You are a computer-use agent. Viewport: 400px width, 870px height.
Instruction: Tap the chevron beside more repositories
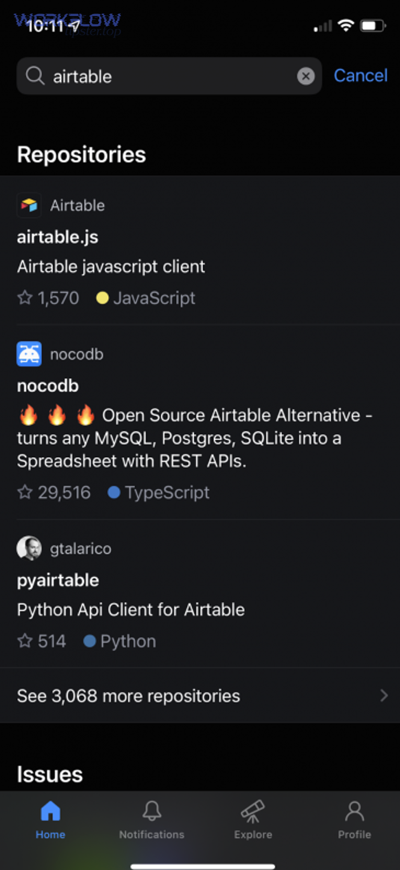coord(384,696)
